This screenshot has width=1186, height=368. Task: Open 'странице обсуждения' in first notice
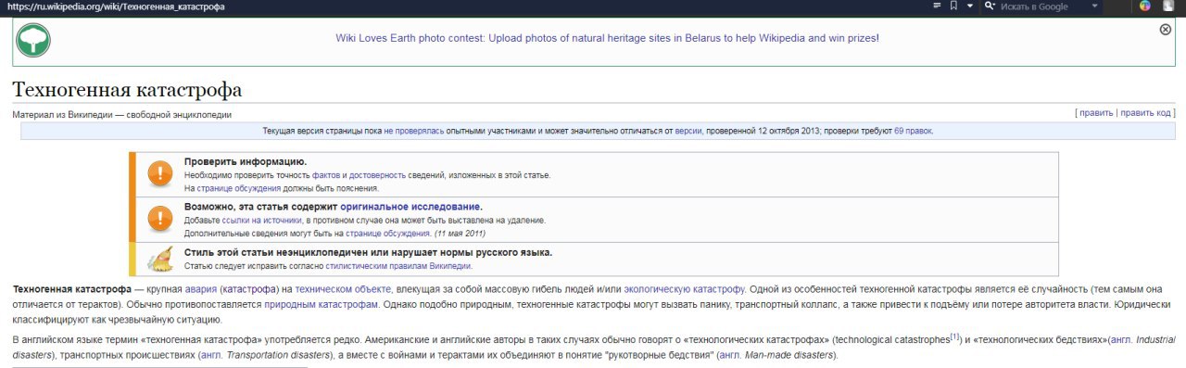pos(238,188)
